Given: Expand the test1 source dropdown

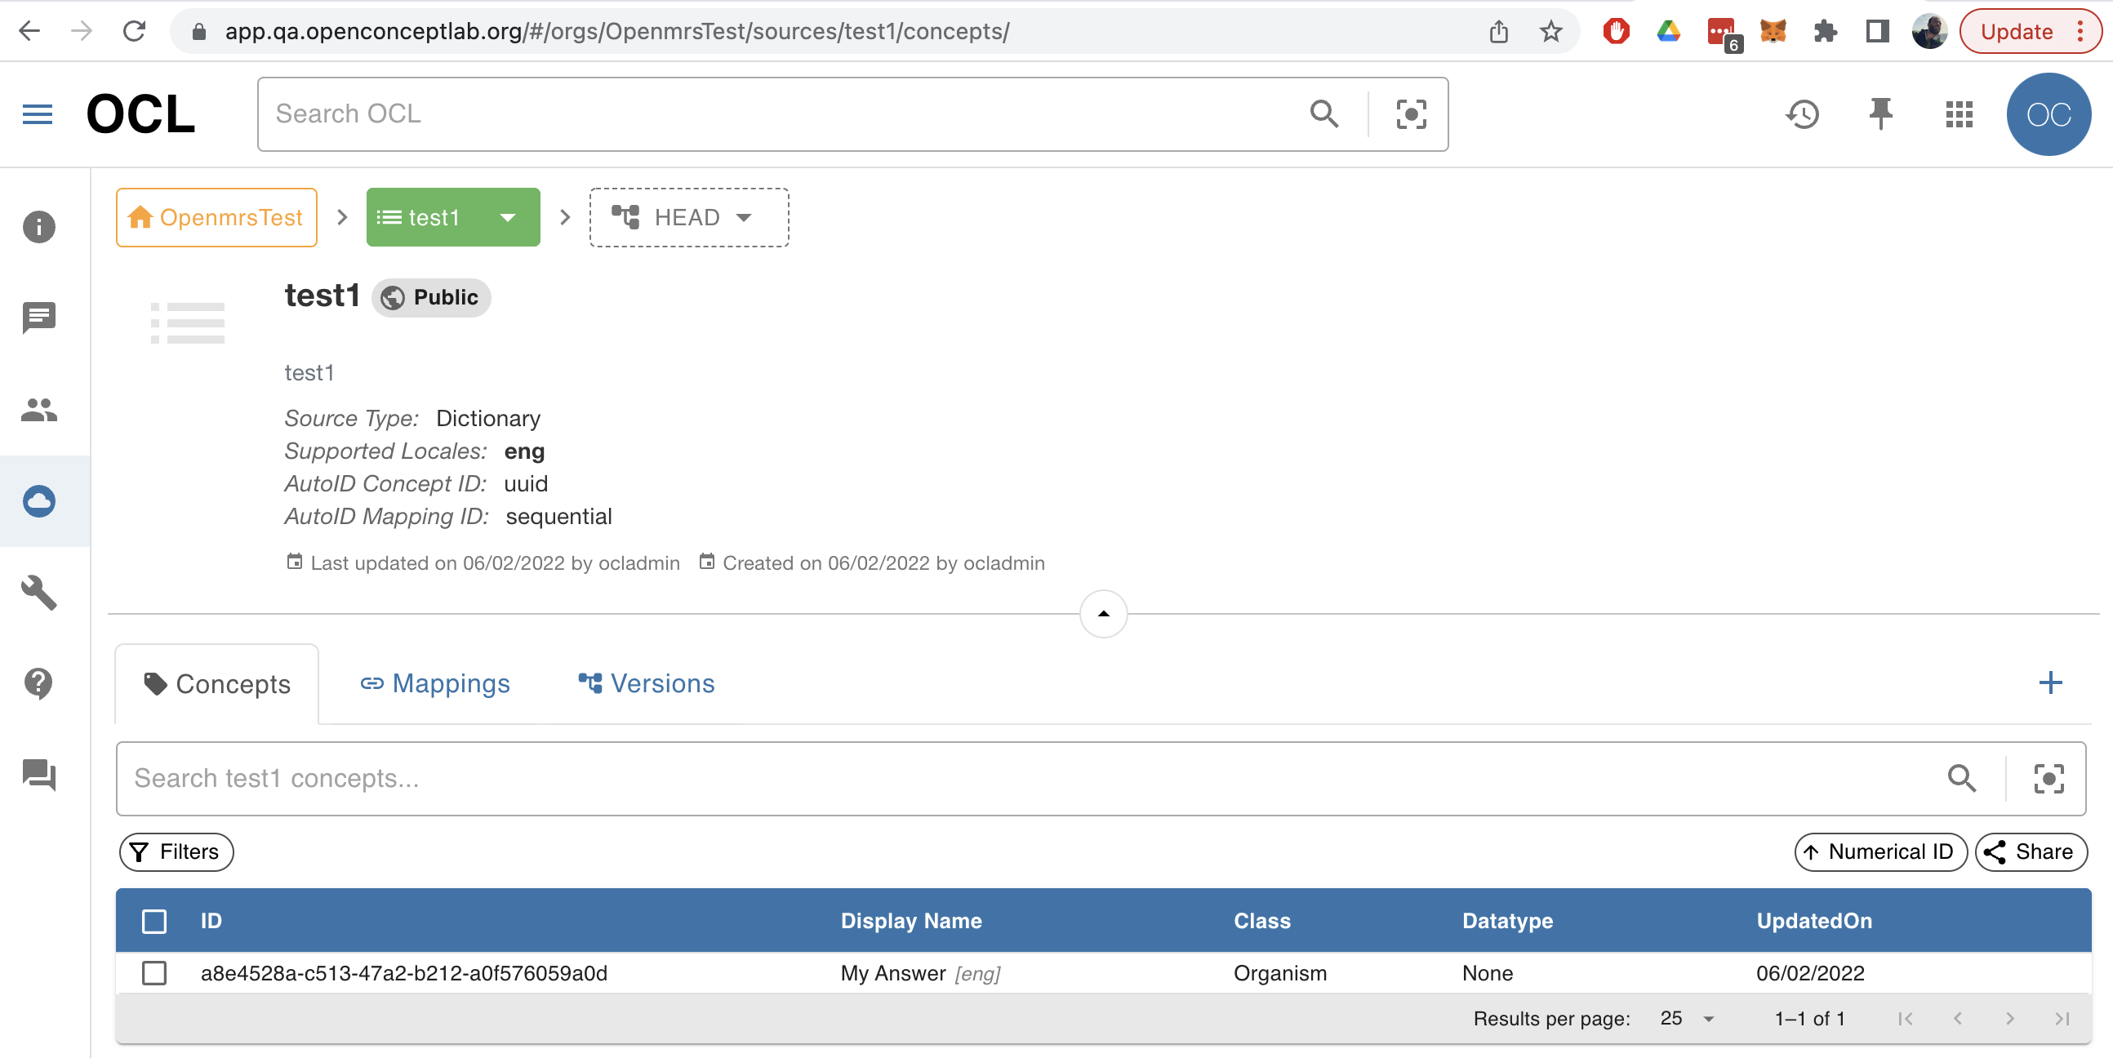Looking at the screenshot, I should (x=508, y=216).
